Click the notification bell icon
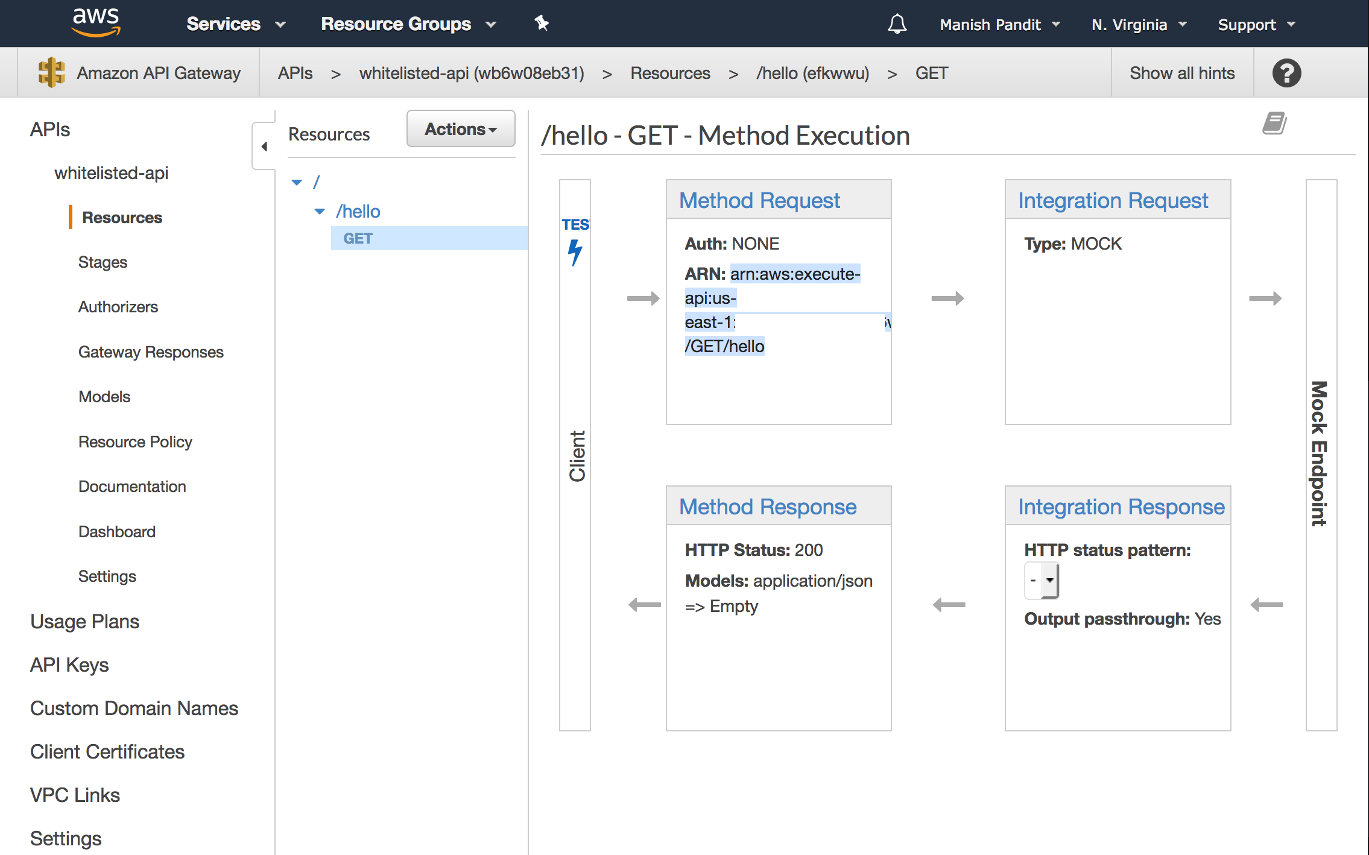The height and width of the screenshot is (855, 1369). pos(897,24)
